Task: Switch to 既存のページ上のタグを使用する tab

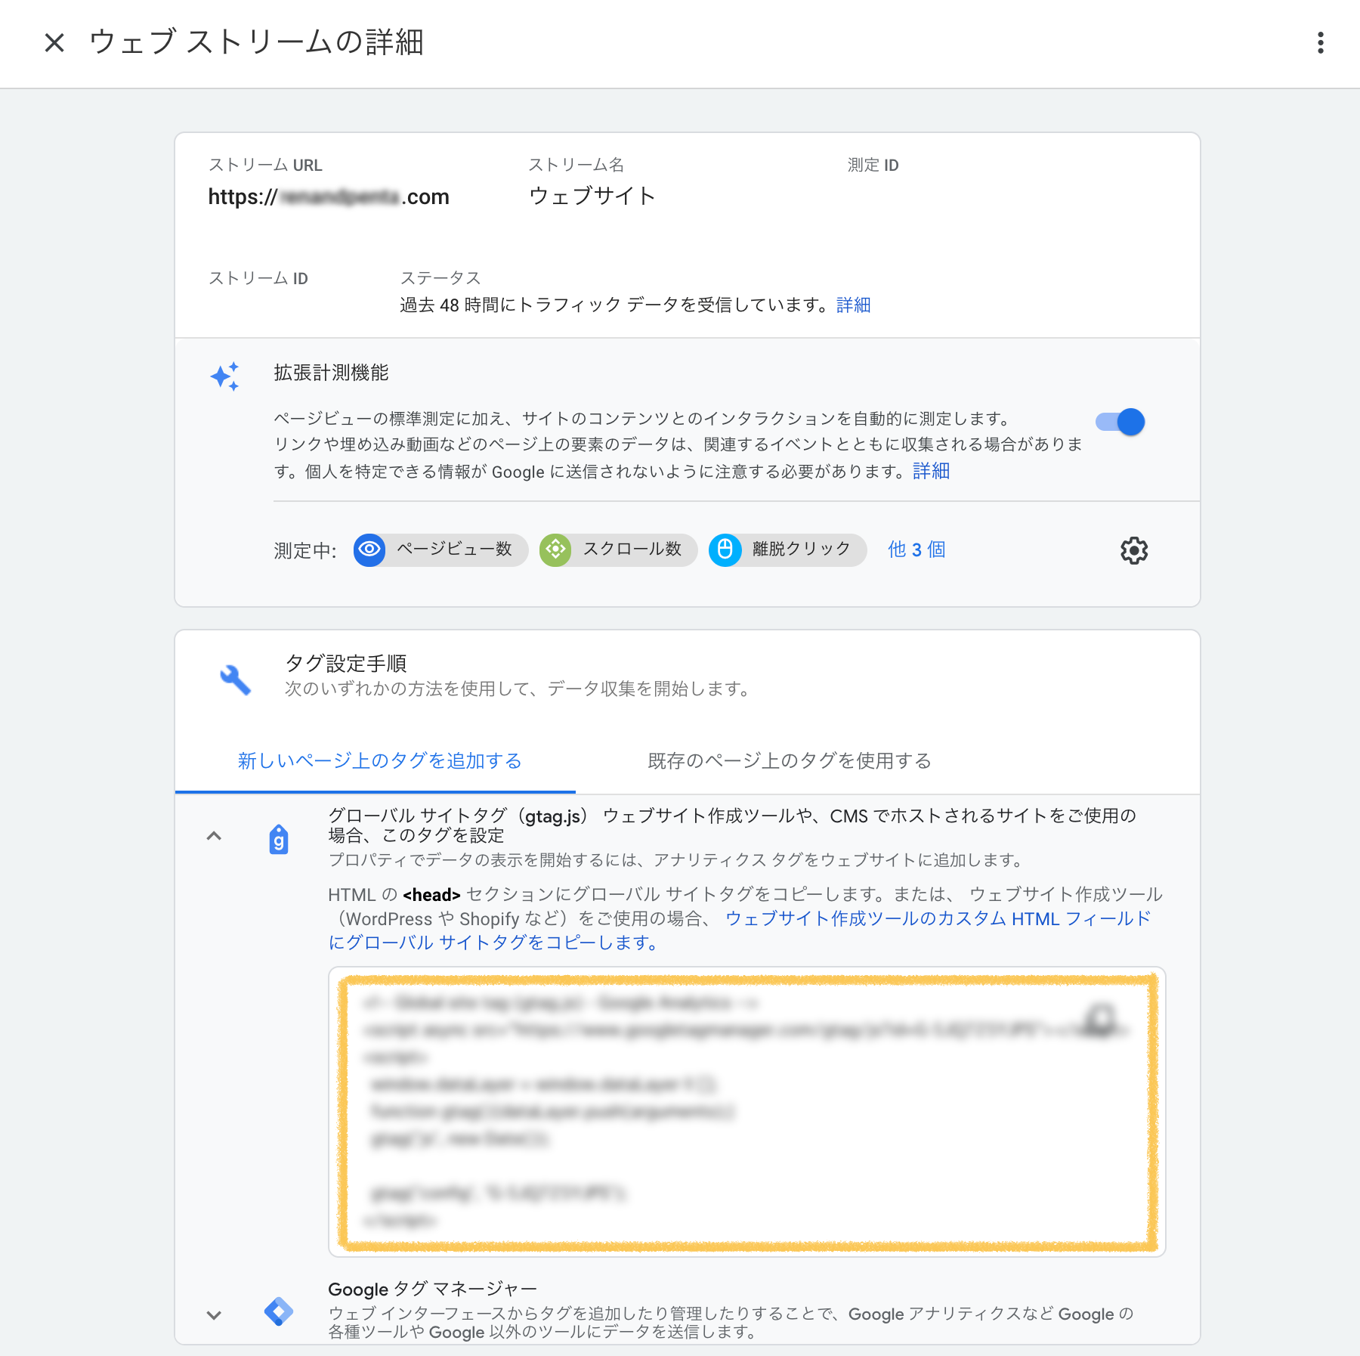Action: (x=790, y=761)
